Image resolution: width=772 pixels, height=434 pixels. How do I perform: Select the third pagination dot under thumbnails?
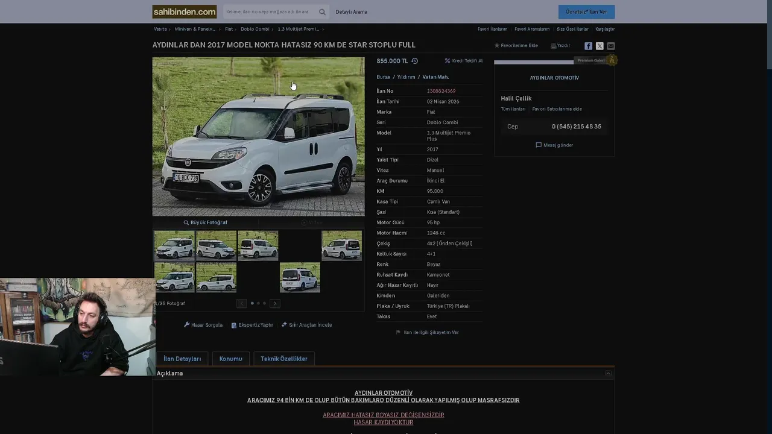(264, 303)
